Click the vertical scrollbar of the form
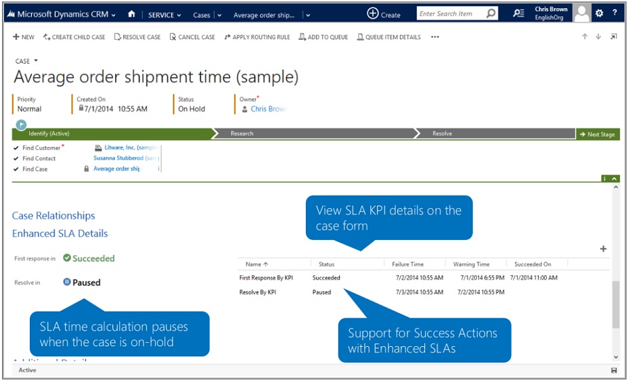The height and width of the screenshot is (380, 628). coord(616,305)
